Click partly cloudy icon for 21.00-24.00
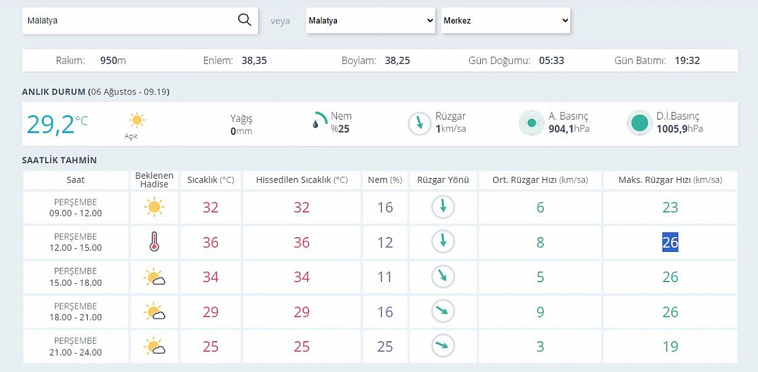 (154, 347)
